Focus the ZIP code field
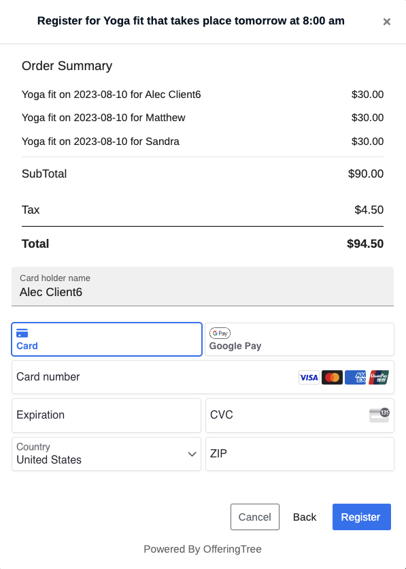 click(299, 454)
